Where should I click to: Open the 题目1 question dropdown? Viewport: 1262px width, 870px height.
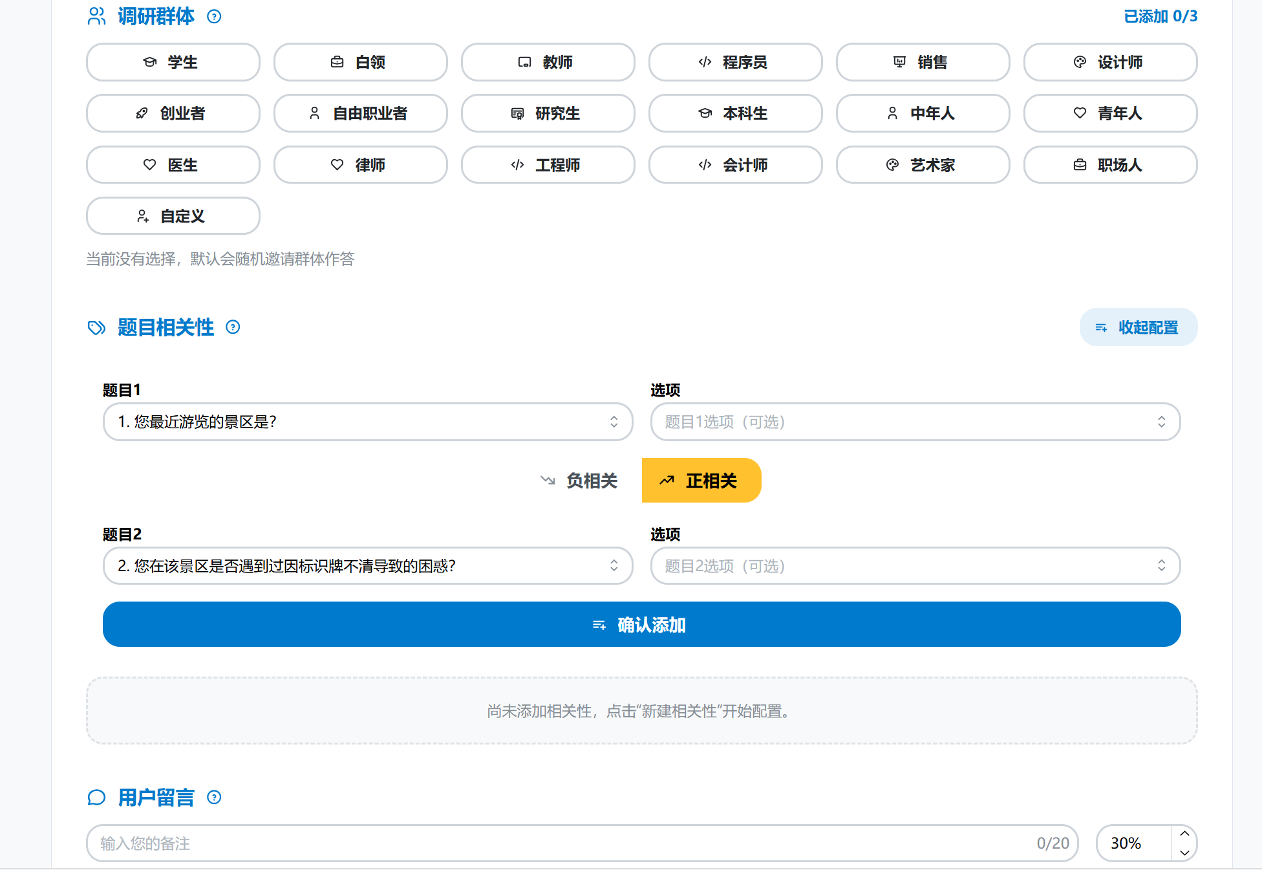[x=367, y=422]
